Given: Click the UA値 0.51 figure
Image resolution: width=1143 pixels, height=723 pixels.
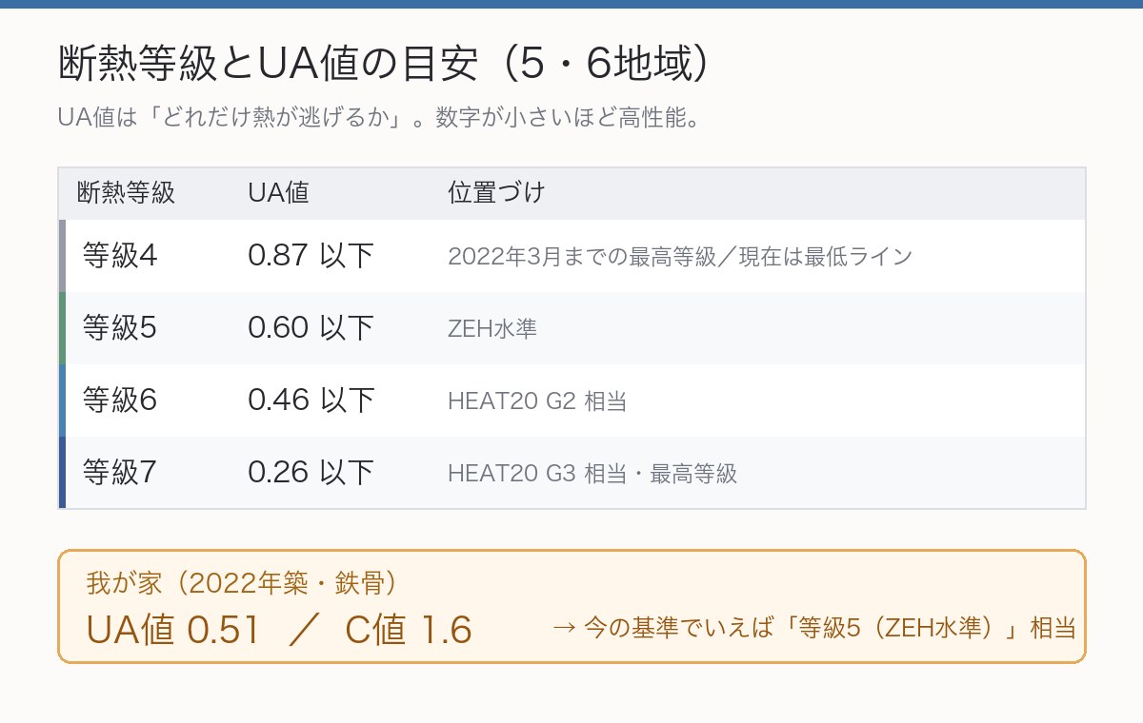Looking at the screenshot, I should pyautogui.click(x=173, y=629).
